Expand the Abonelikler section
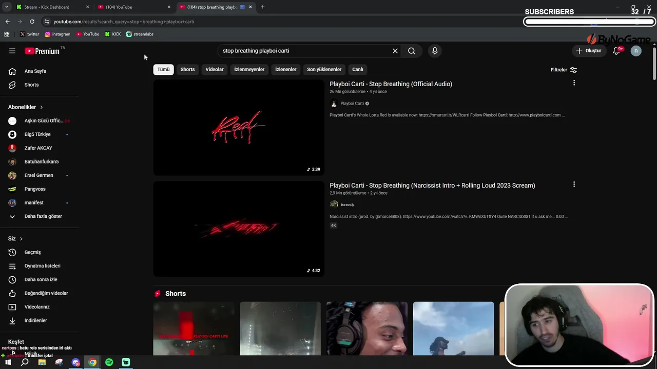The image size is (657, 369). [26, 107]
